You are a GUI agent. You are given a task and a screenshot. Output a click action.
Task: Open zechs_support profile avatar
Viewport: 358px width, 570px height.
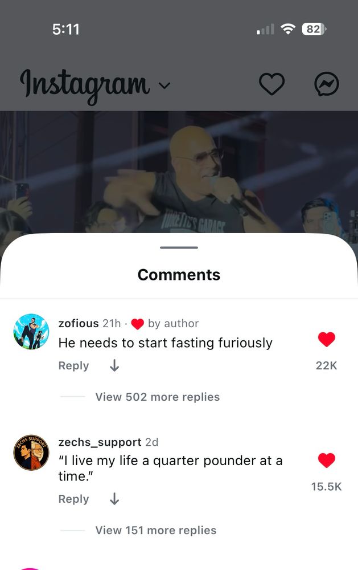pyautogui.click(x=31, y=452)
